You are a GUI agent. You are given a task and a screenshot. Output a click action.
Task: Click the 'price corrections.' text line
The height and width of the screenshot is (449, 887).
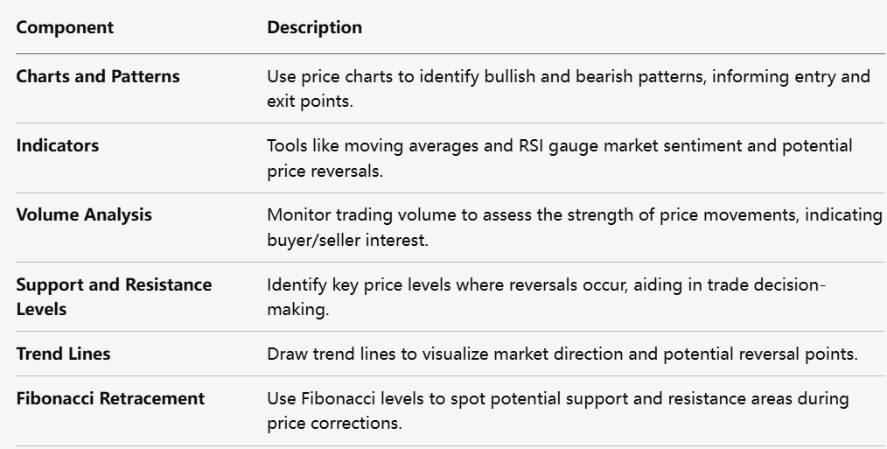coord(334,424)
